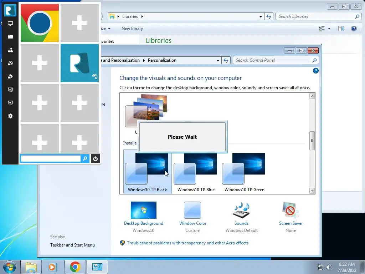Click into the start panel search field
The height and width of the screenshot is (274, 365).
(x=51, y=159)
